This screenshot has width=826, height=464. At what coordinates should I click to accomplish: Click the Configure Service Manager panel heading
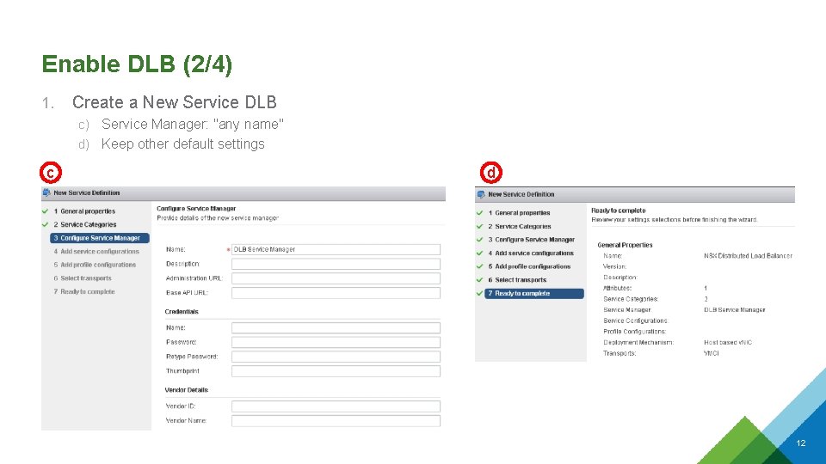(x=196, y=209)
